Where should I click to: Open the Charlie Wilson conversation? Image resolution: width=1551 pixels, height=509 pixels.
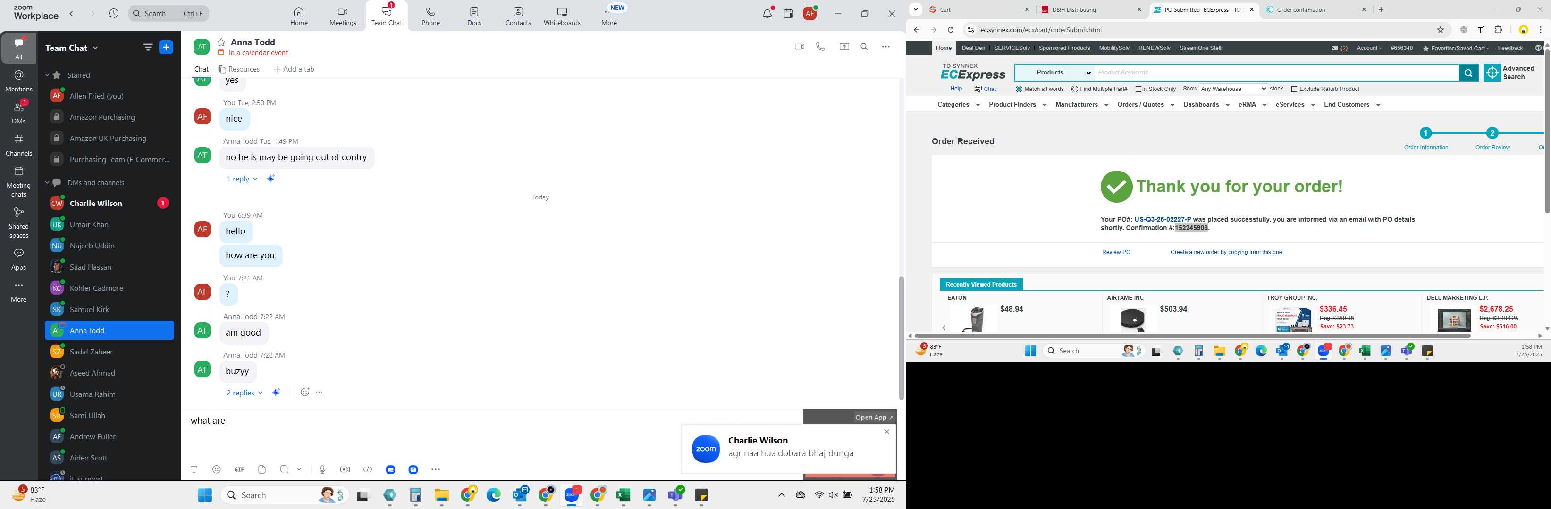coord(109,203)
